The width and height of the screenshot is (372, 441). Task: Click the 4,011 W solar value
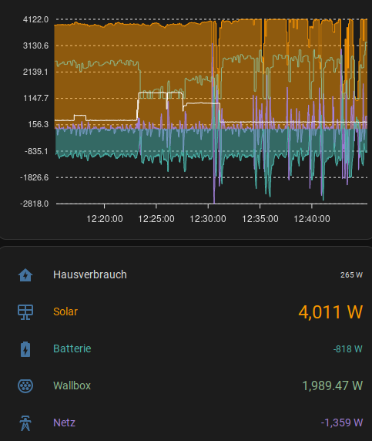[330, 312]
